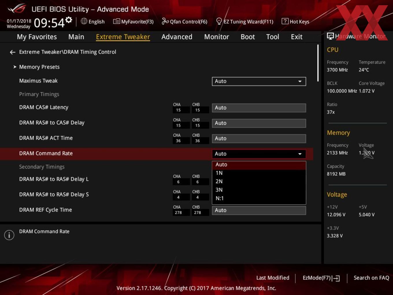Select DRAM CAS# Latency row label

pos(44,107)
